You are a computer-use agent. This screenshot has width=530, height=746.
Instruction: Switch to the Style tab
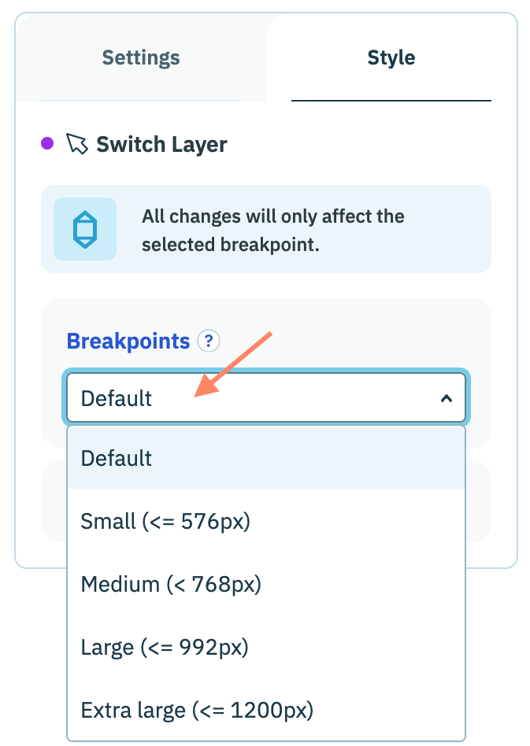click(x=391, y=57)
